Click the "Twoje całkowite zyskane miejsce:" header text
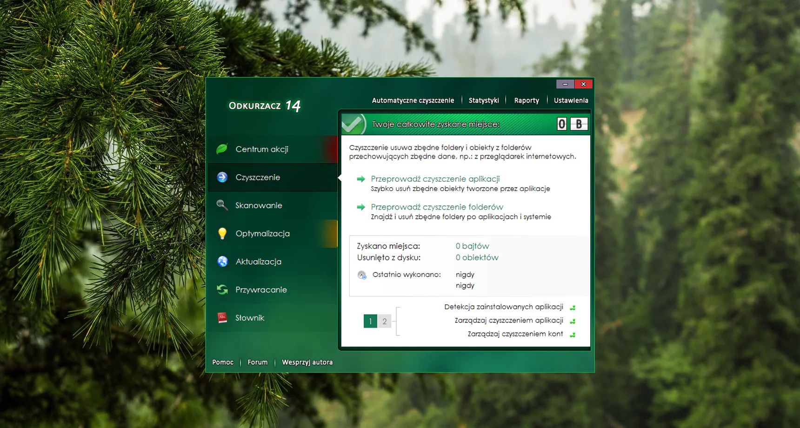The width and height of the screenshot is (800, 428). [436, 124]
